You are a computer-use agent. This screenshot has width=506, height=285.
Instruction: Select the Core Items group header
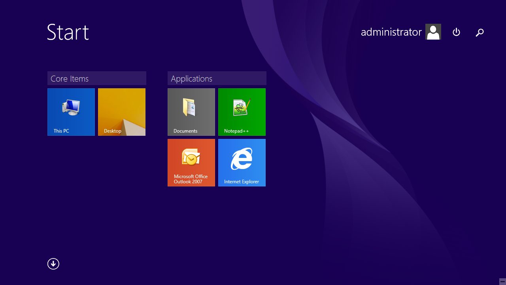(97, 78)
